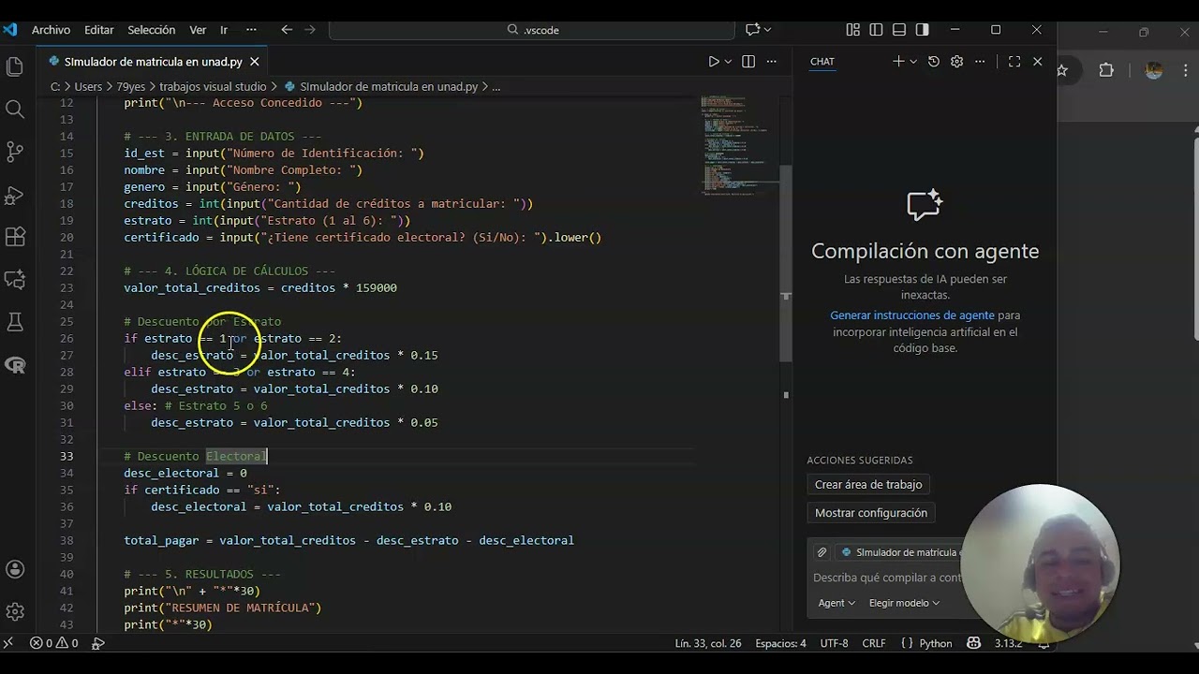
Task: Open chat settings gear
Action: pyautogui.click(x=956, y=62)
